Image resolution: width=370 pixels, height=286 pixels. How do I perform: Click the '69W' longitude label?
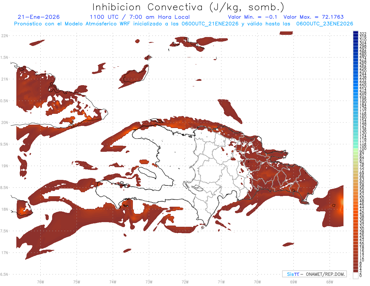tap(293, 282)
